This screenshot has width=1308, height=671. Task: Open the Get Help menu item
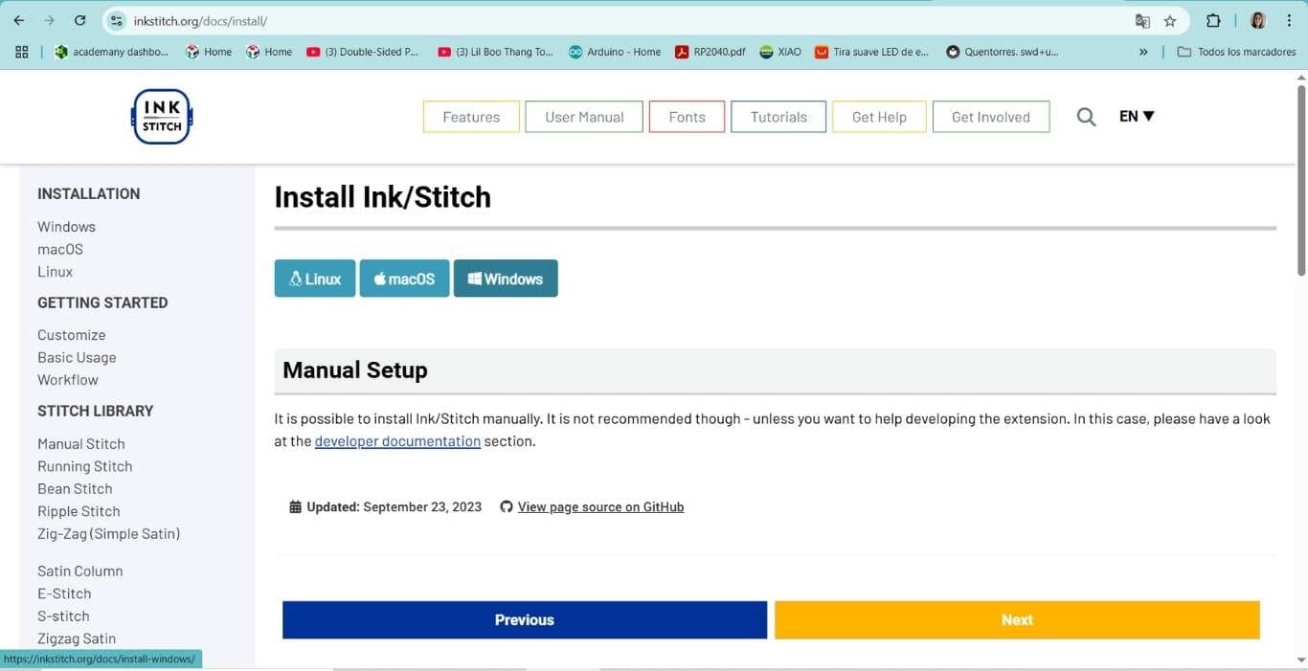click(x=879, y=117)
